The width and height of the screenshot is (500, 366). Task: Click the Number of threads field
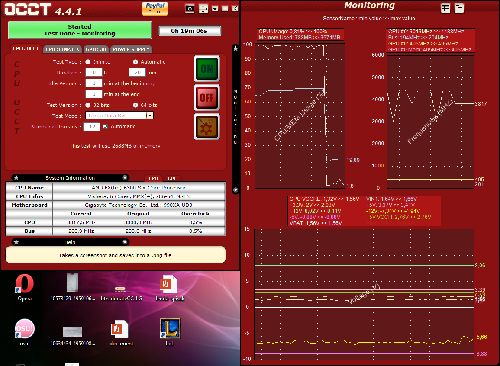tap(92, 127)
